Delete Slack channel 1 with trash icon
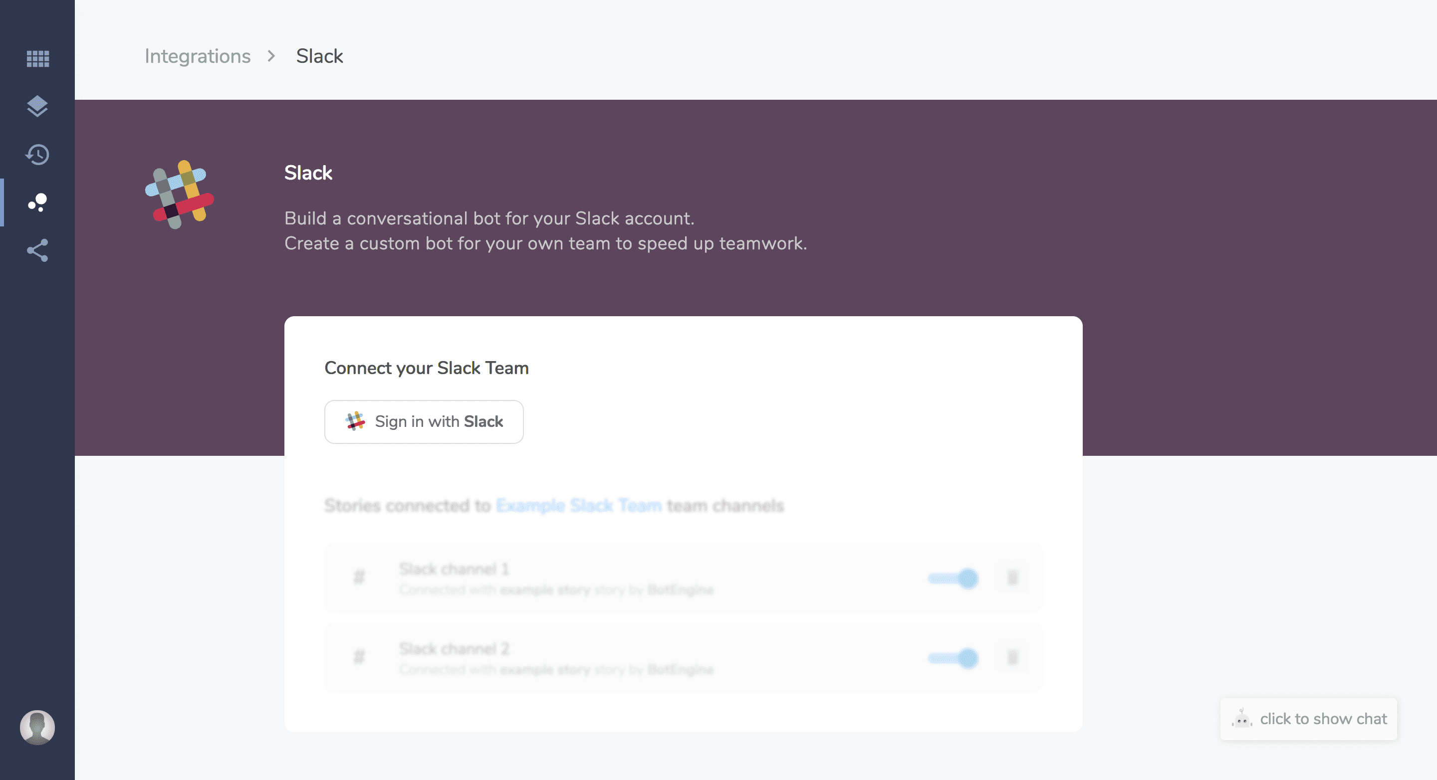 [x=1013, y=578]
